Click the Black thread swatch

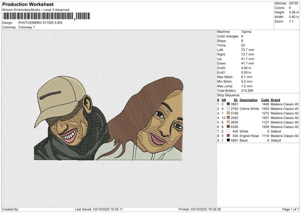[x=228, y=140]
